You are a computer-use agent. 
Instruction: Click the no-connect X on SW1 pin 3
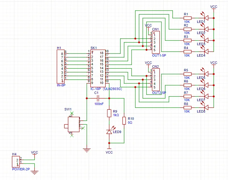83,128
